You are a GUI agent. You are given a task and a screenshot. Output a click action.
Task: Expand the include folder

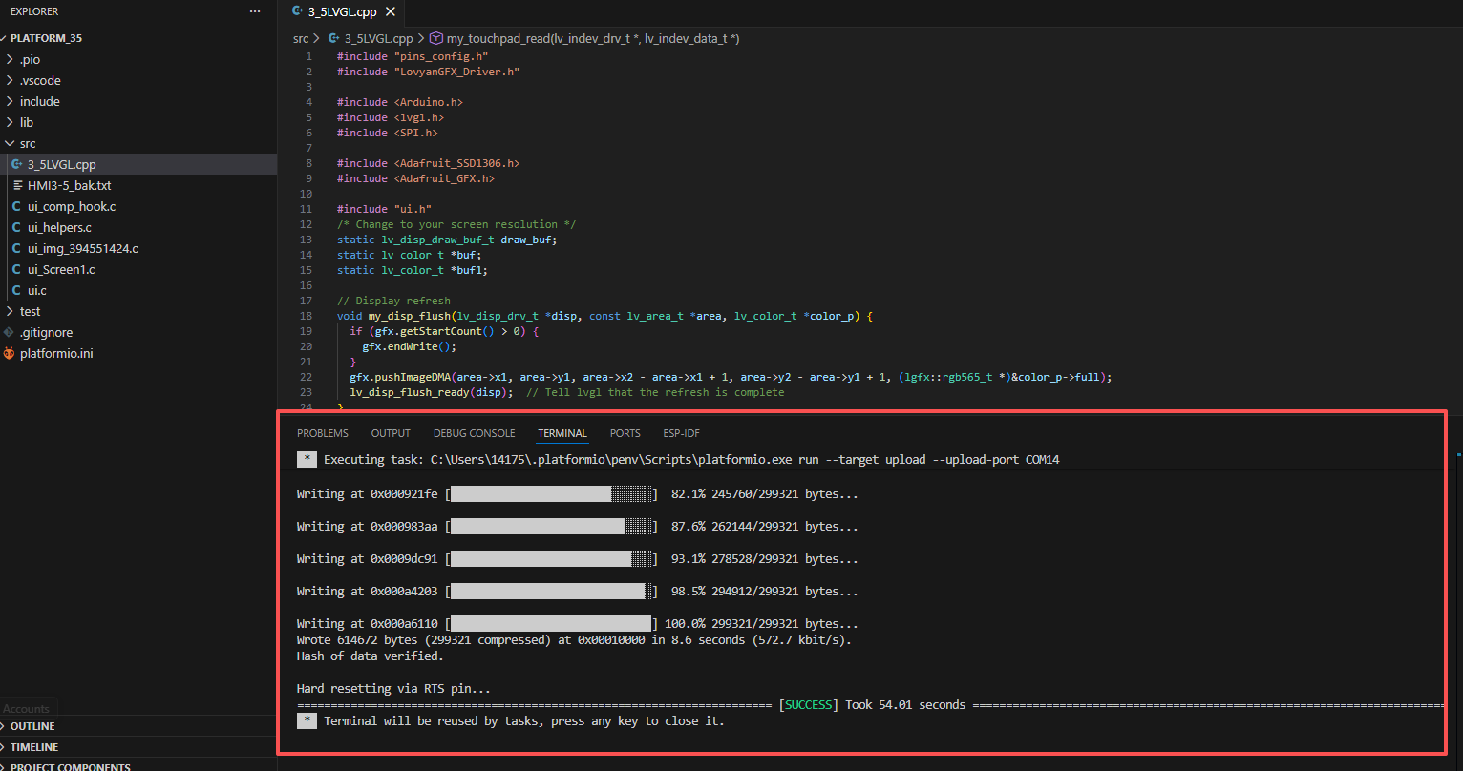click(x=39, y=101)
